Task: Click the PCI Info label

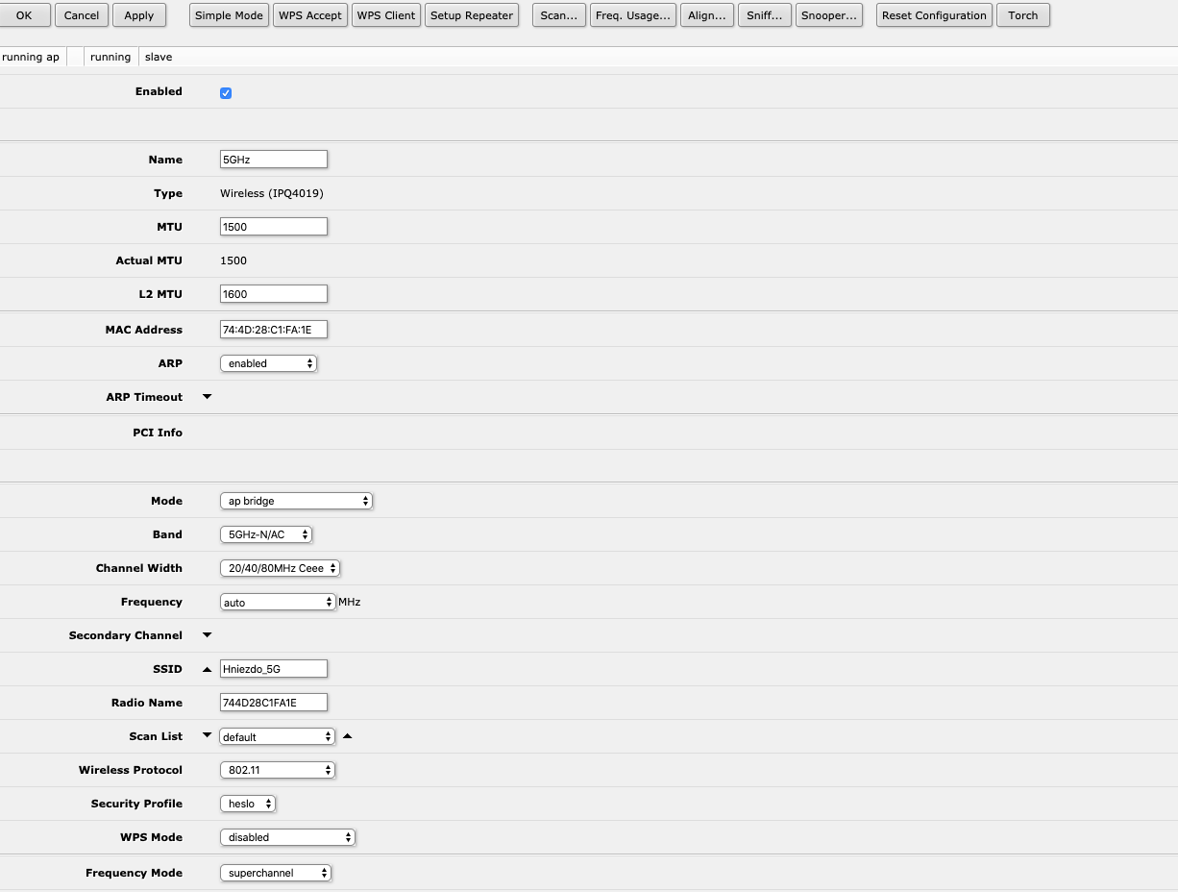Action: pyautogui.click(x=158, y=433)
